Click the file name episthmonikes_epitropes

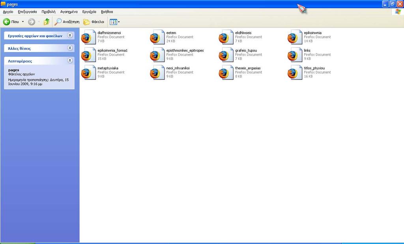pos(185,50)
